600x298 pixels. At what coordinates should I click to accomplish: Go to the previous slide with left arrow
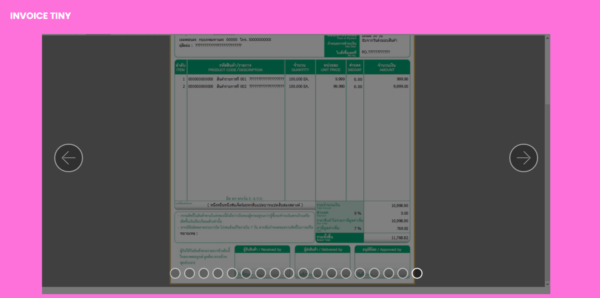tap(68, 158)
